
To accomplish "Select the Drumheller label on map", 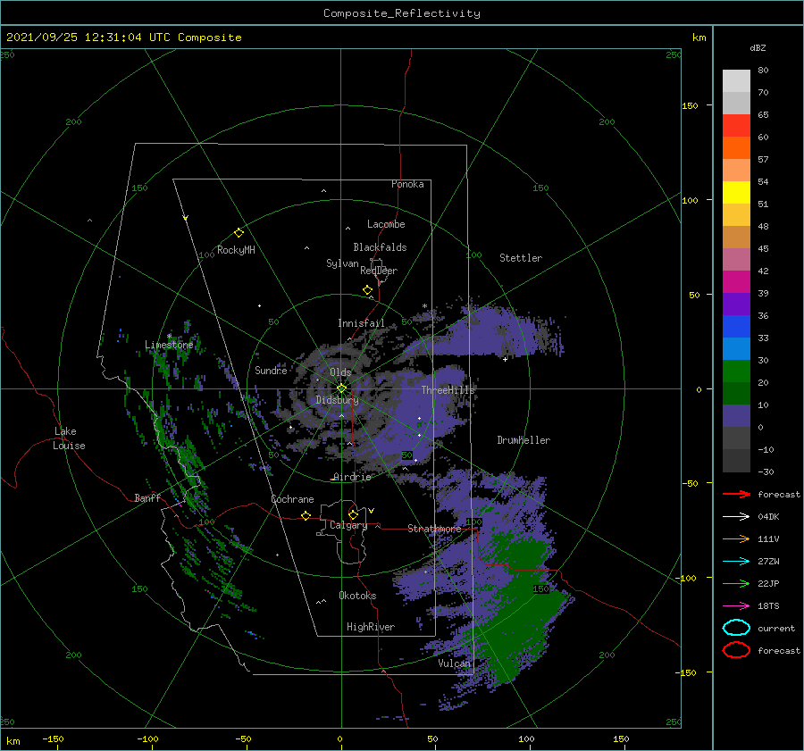I will [x=523, y=440].
